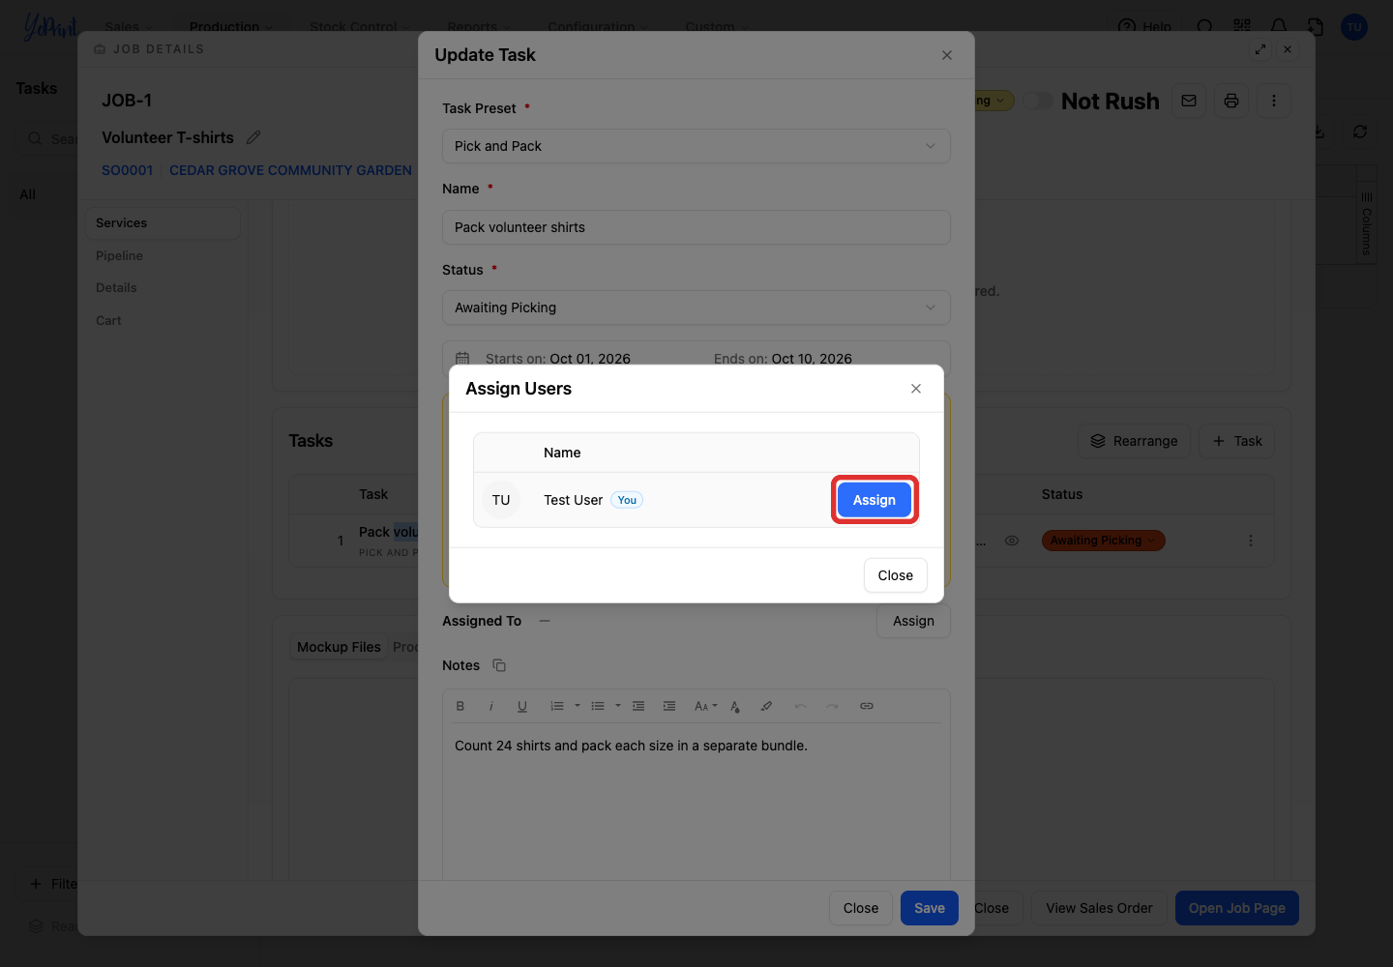
Task: Click Open Job Page button
Action: pyautogui.click(x=1237, y=908)
